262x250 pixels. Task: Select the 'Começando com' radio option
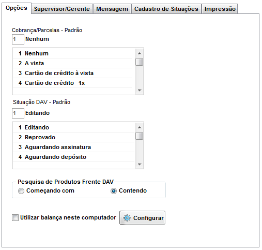pos(21,191)
